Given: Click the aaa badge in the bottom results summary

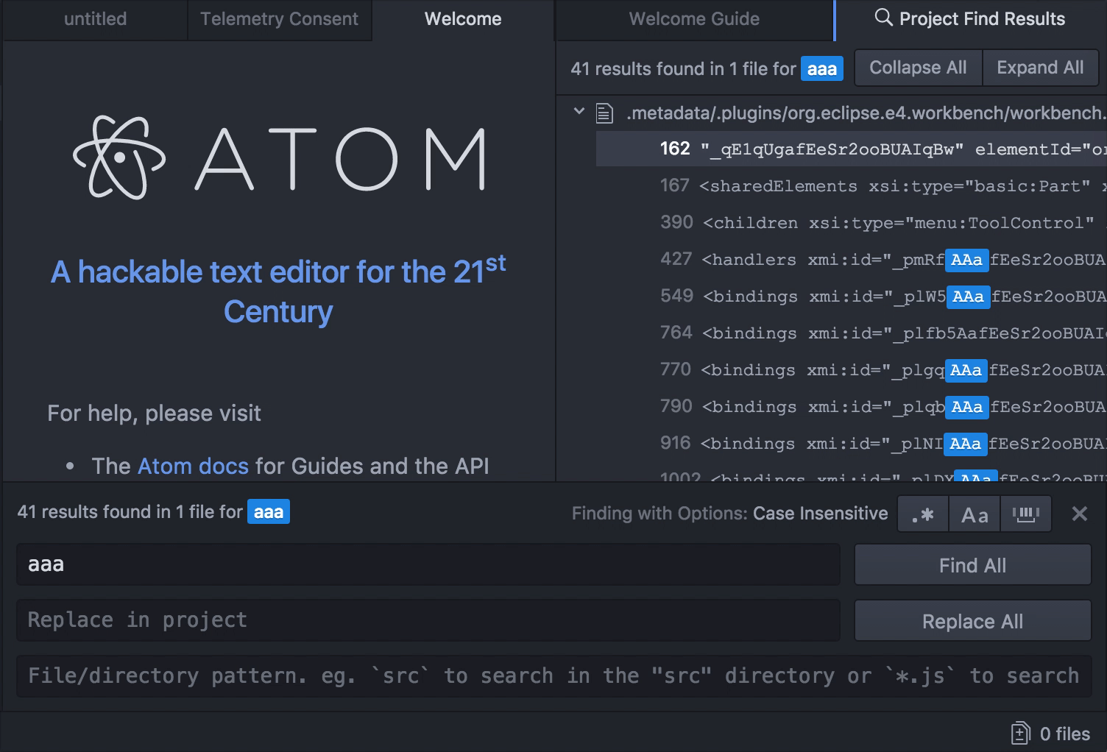Looking at the screenshot, I should click(x=268, y=512).
